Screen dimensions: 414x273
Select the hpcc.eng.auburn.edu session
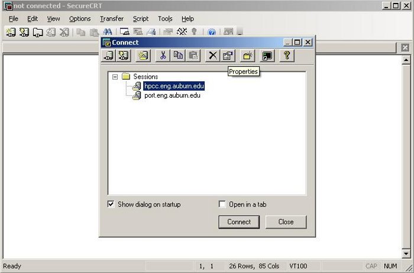click(x=174, y=86)
